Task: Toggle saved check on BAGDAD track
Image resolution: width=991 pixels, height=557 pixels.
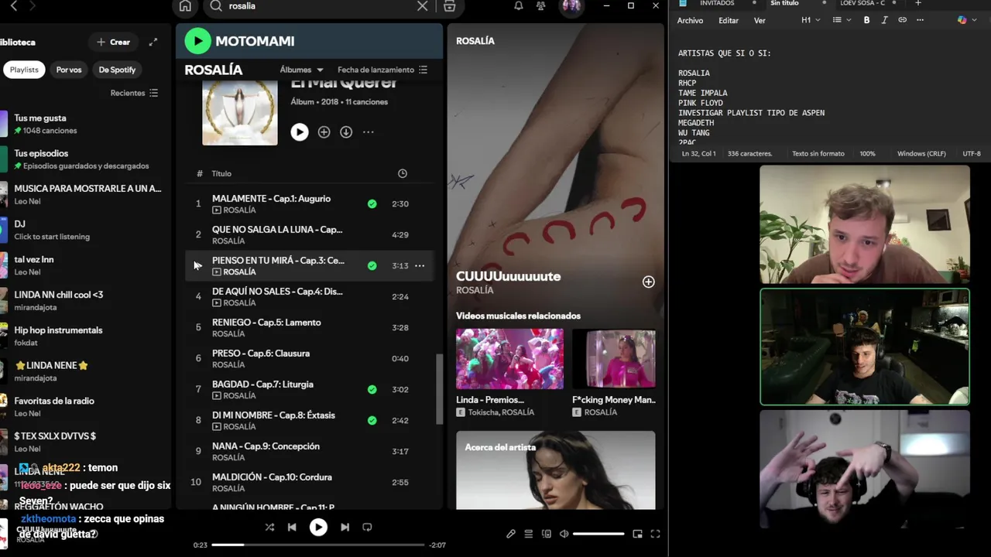Action: tap(372, 389)
